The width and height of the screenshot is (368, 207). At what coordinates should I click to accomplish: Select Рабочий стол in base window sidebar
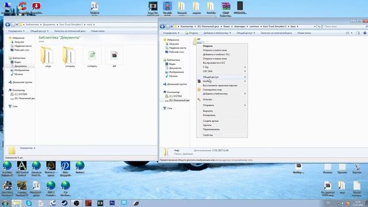[177, 52]
